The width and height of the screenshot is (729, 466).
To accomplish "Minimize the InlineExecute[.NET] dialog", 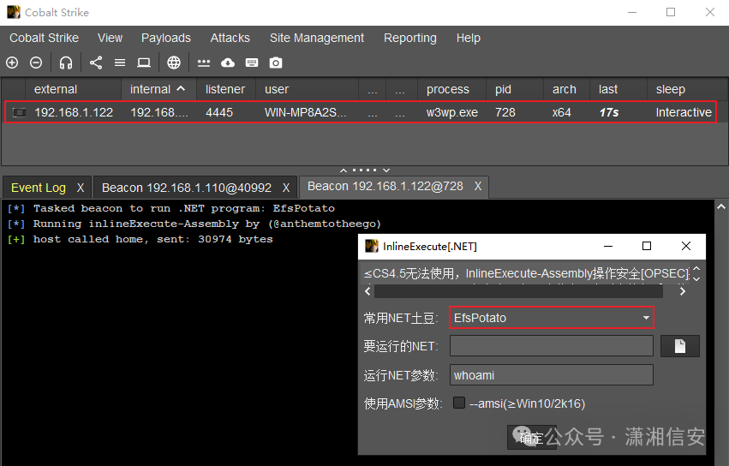I will 608,246.
